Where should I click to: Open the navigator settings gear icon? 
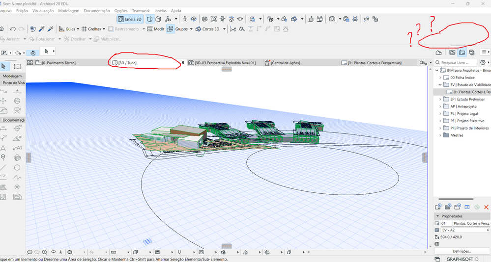pos(482,63)
